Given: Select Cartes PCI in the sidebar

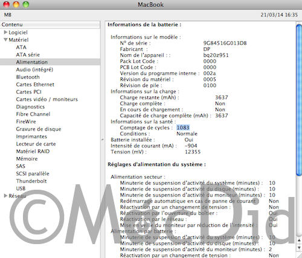Looking at the screenshot, I should coord(28,92).
